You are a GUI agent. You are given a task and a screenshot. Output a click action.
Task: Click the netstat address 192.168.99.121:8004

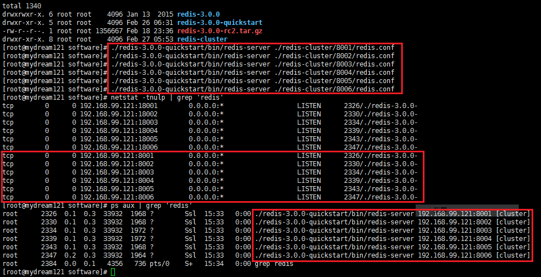(x=117, y=181)
